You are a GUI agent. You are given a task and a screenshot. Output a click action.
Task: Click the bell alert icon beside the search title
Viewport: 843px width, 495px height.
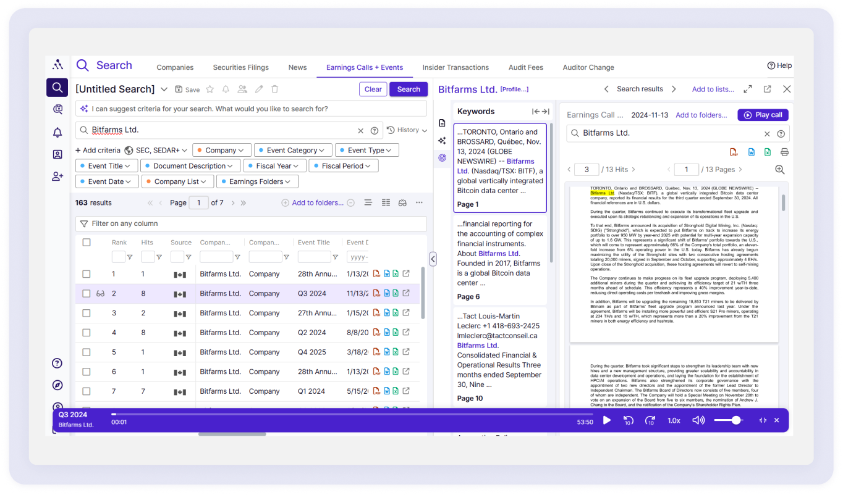tap(226, 89)
